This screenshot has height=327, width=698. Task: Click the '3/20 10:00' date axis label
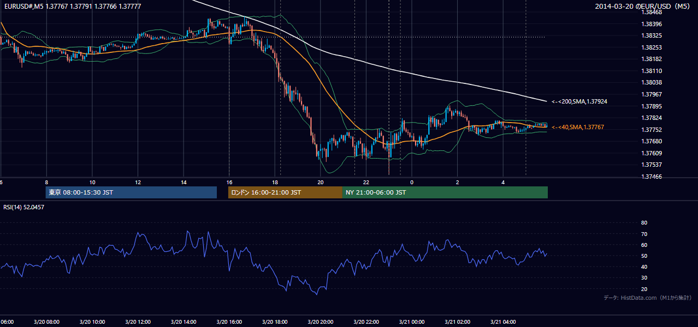[92, 322]
